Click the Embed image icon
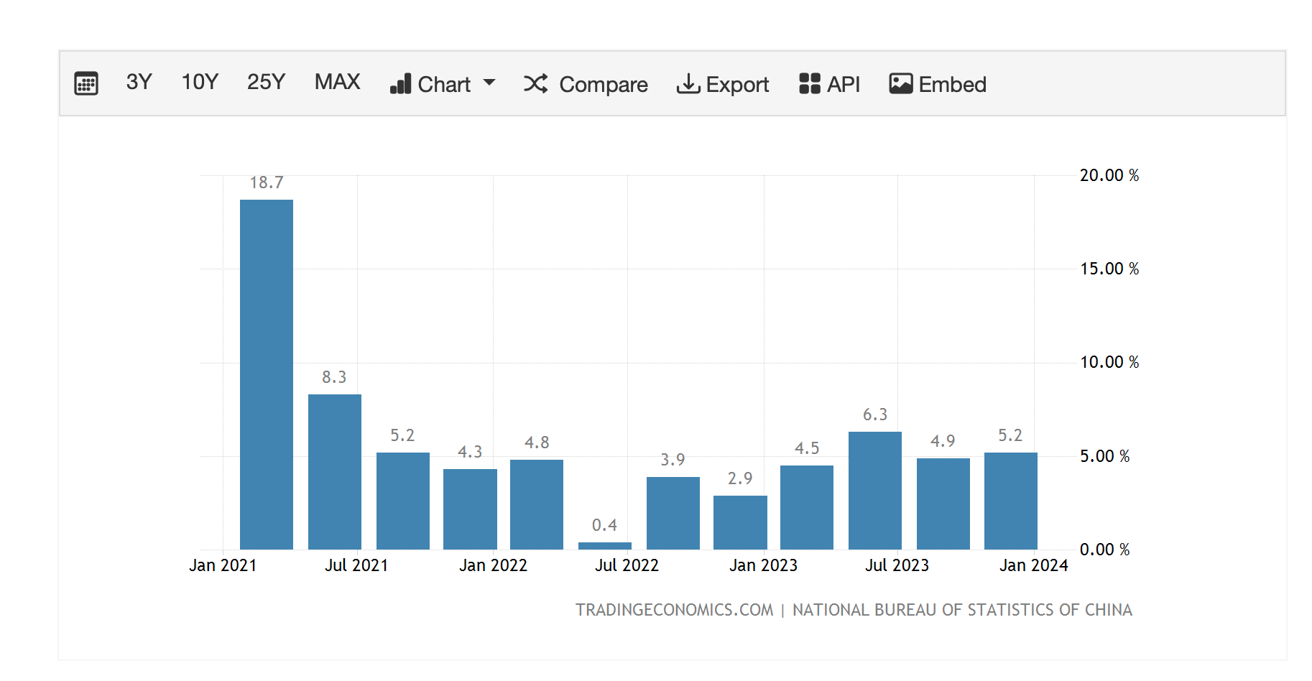 click(900, 84)
